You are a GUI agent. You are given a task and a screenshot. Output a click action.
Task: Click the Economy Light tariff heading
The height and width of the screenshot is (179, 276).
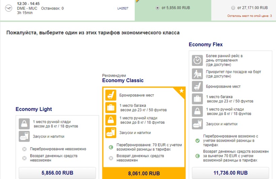click(x=34, y=109)
